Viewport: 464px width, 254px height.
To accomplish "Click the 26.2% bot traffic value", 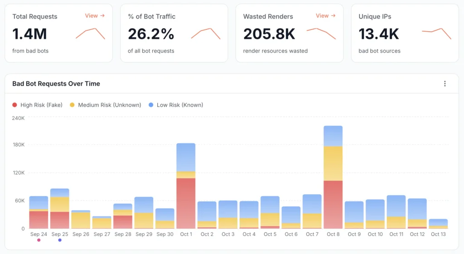I will coord(151,34).
